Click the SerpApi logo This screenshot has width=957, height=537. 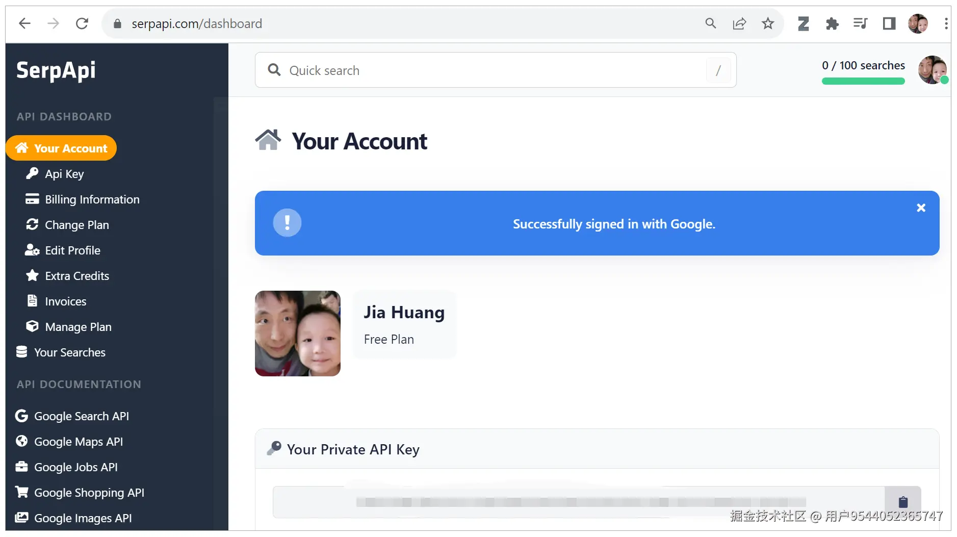(56, 70)
